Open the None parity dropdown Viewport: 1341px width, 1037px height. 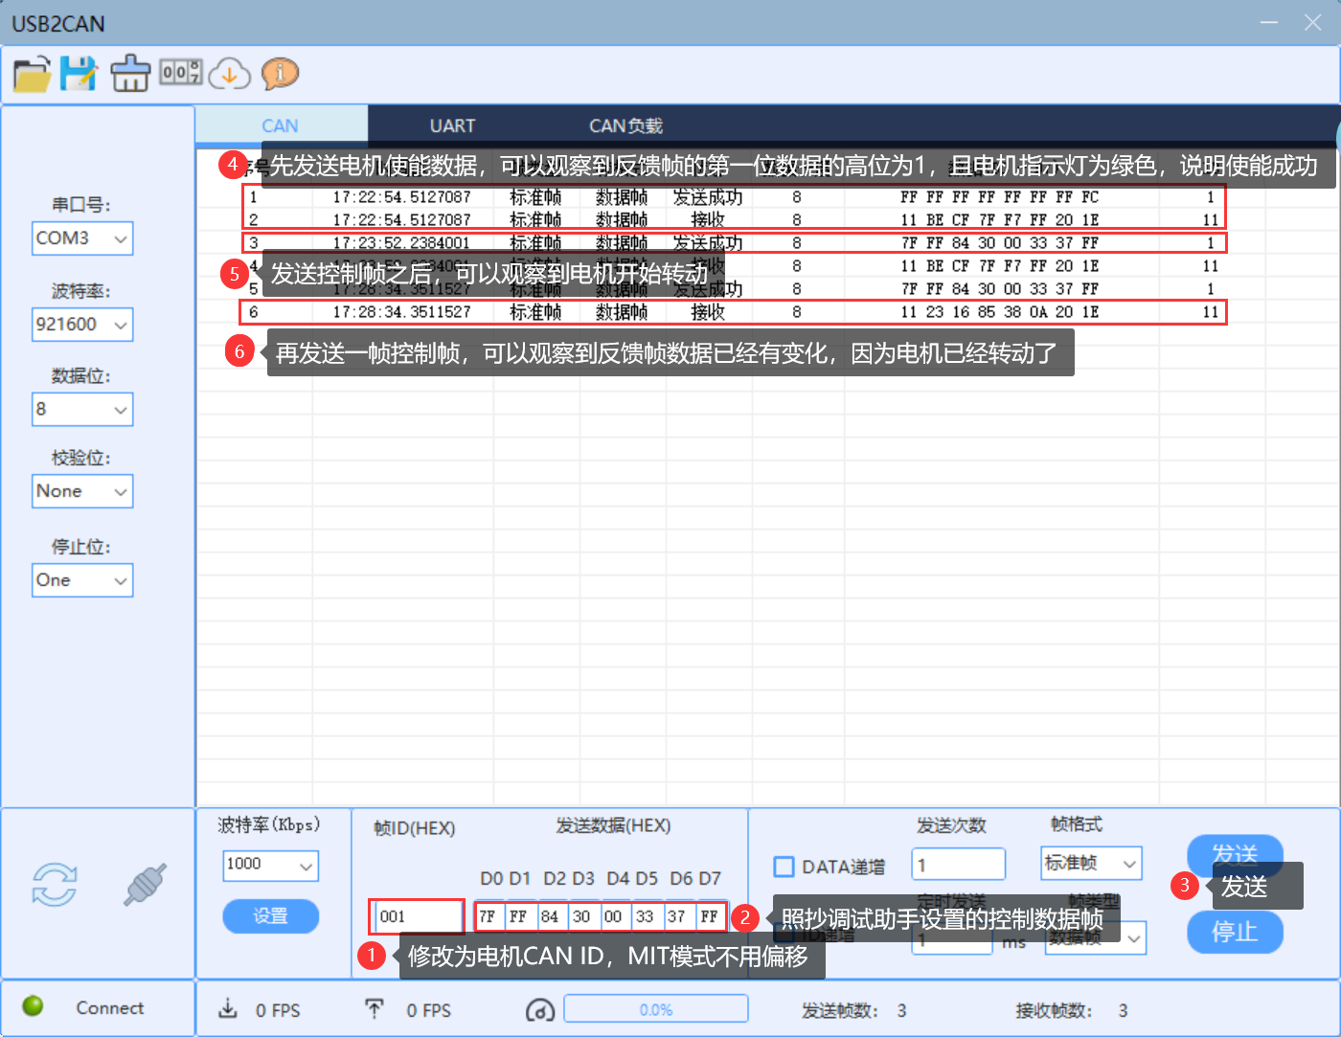pyautogui.click(x=82, y=491)
